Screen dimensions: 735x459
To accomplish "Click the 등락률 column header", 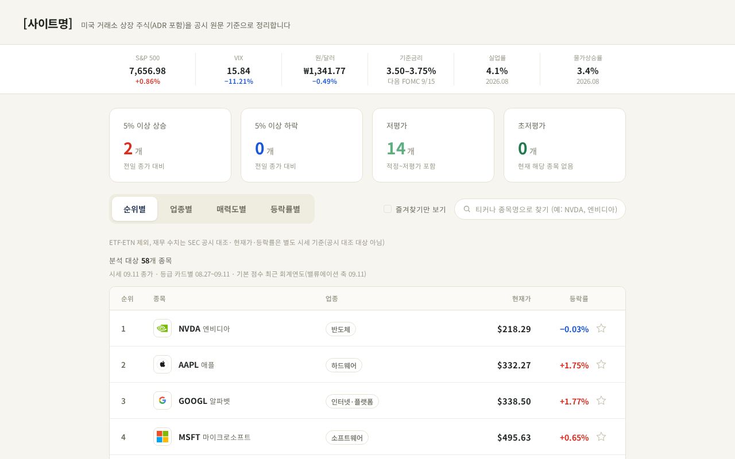I will point(579,298).
